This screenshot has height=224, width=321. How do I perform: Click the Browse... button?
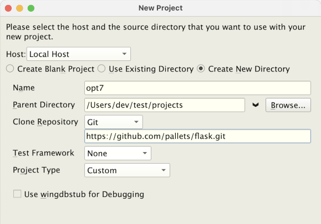point(288,105)
